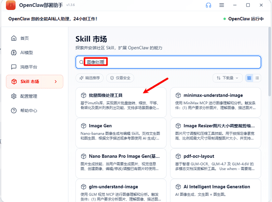Screen dimensions: 272x202
Task: Go to 首页 in sidebar
Action: pyautogui.click(x=34, y=38)
